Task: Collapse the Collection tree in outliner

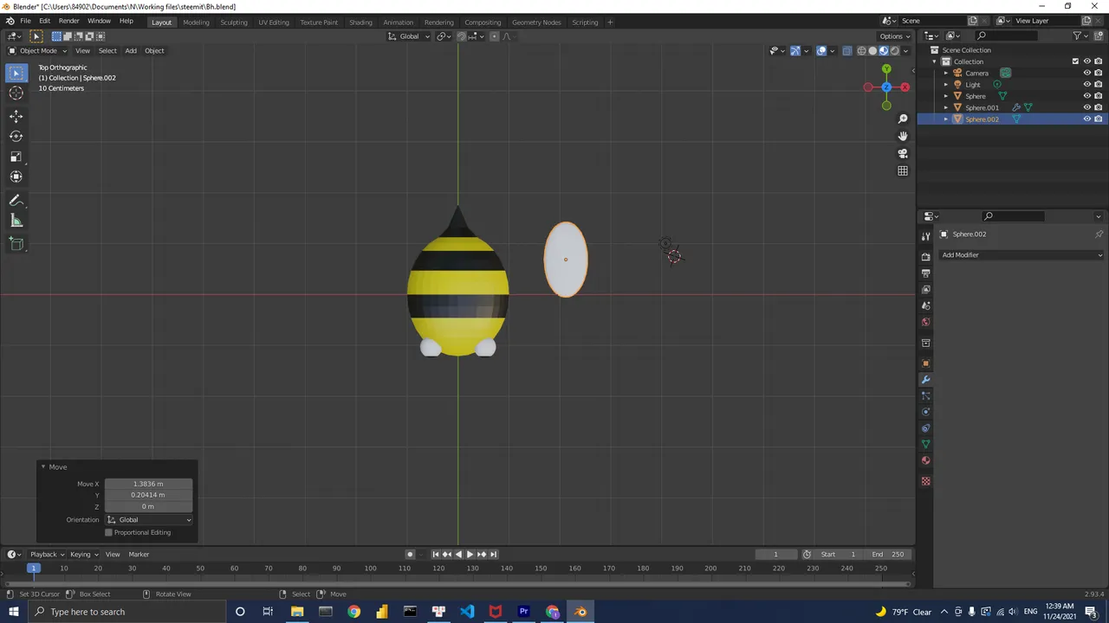Action: click(x=935, y=61)
